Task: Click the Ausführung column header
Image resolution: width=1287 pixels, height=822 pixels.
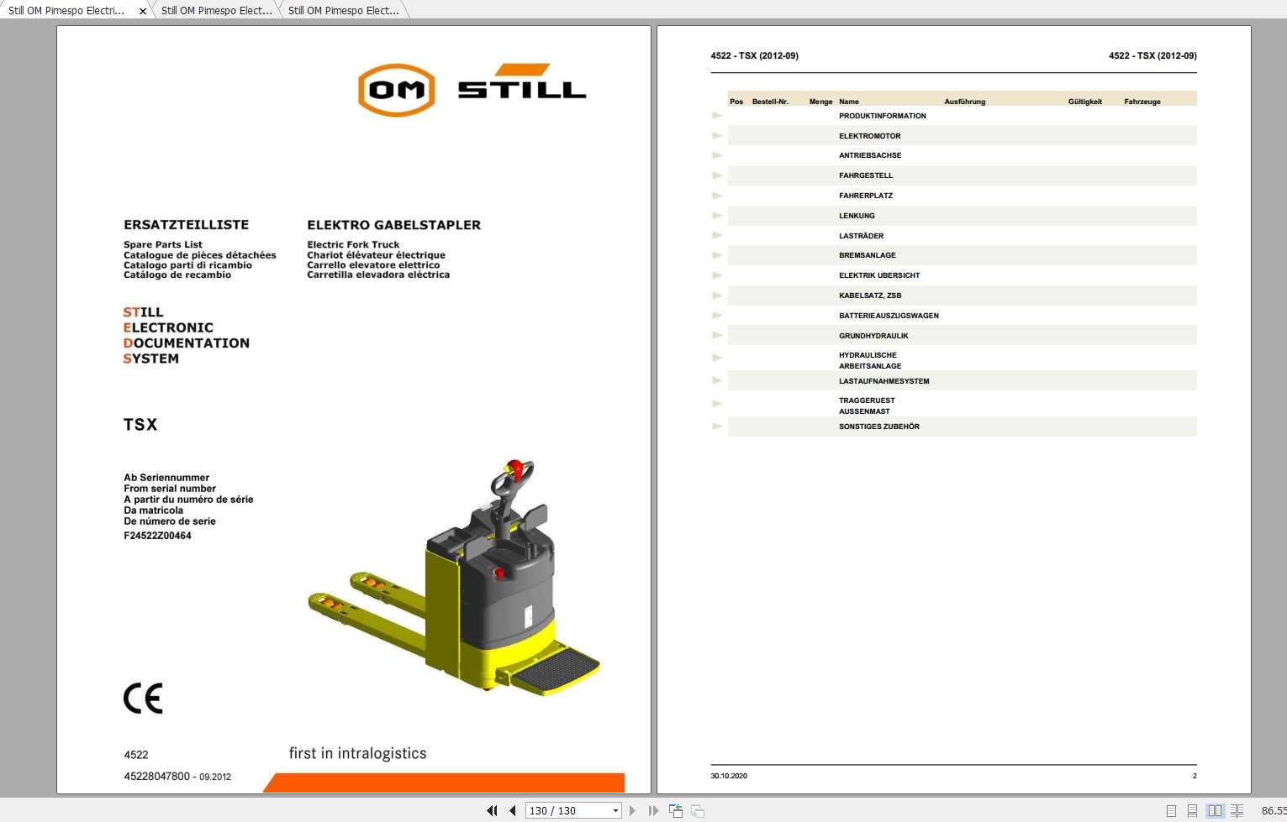Action: click(964, 102)
